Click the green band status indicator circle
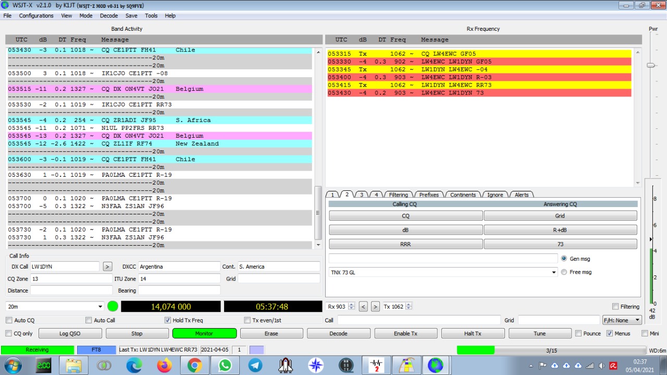Screen dimensions: 667x375 click(x=113, y=307)
